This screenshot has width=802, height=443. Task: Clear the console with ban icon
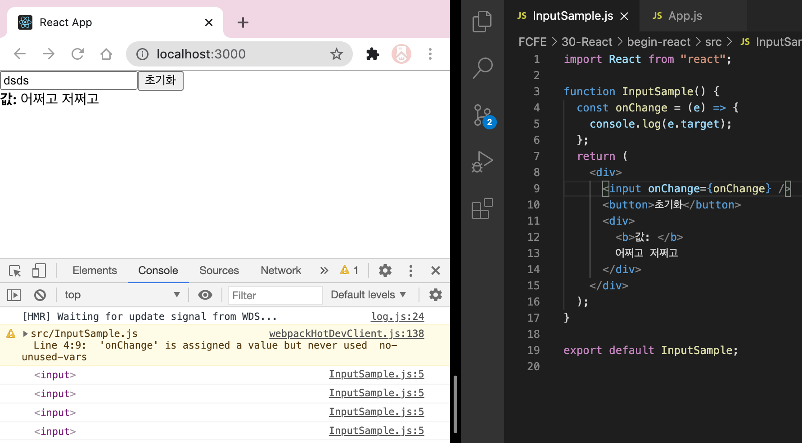pyautogui.click(x=40, y=295)
